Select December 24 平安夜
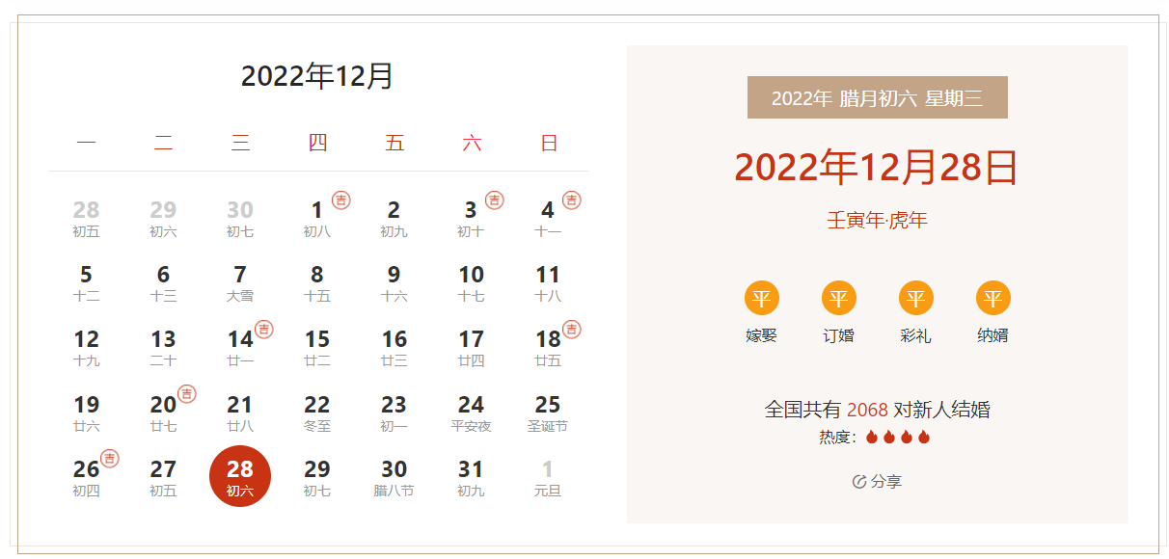 tap(471, 413)
